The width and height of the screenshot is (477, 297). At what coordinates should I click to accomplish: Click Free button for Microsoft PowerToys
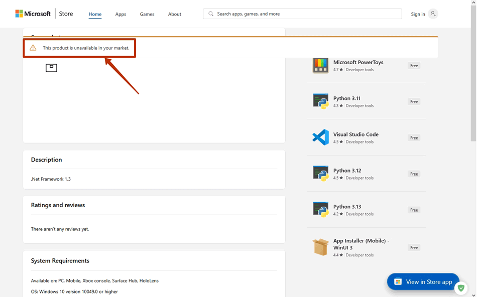point(414,66)
